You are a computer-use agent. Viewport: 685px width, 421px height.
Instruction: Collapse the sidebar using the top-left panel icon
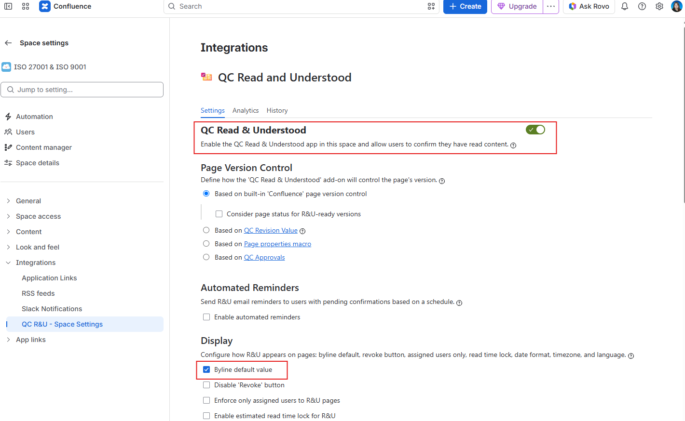coord(8,6)
